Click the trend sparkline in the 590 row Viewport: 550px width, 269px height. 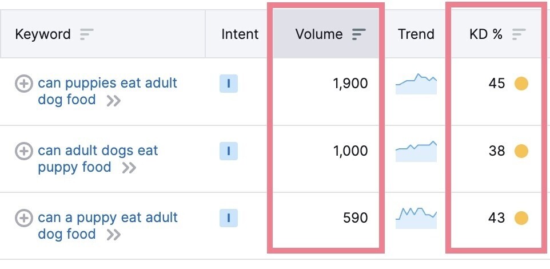tap(416, 215)
